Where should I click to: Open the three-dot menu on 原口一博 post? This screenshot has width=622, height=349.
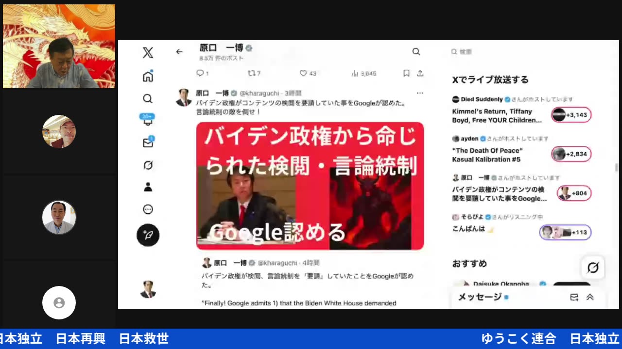pos(420,93)
